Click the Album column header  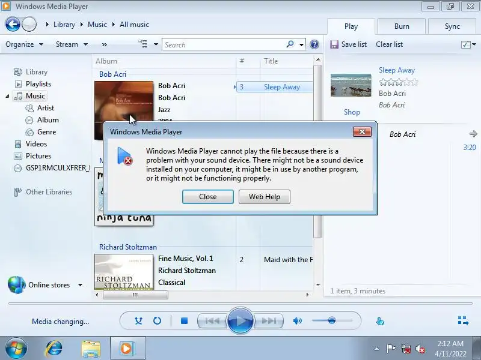(106, 61)
